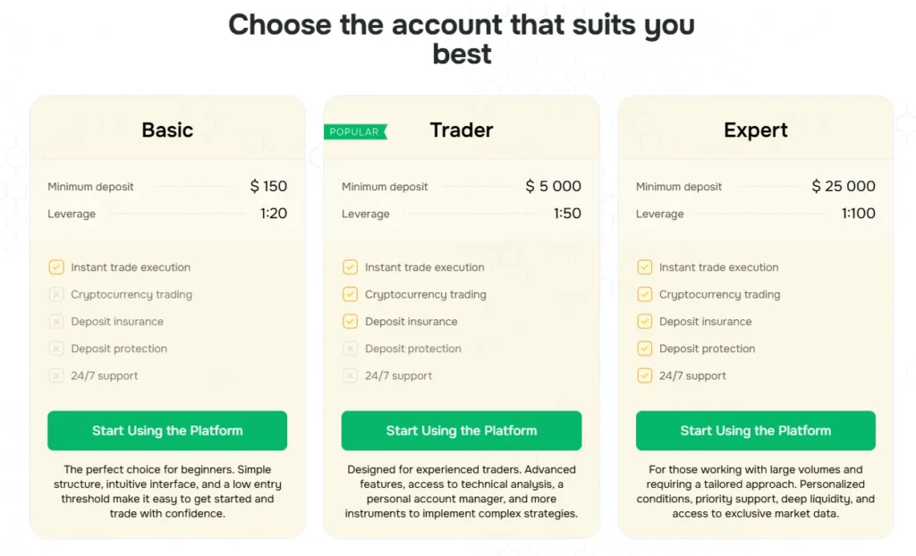Click Expert plan's Deposit protection checkmark
The image size is (916, 556).
click(645, 349)
